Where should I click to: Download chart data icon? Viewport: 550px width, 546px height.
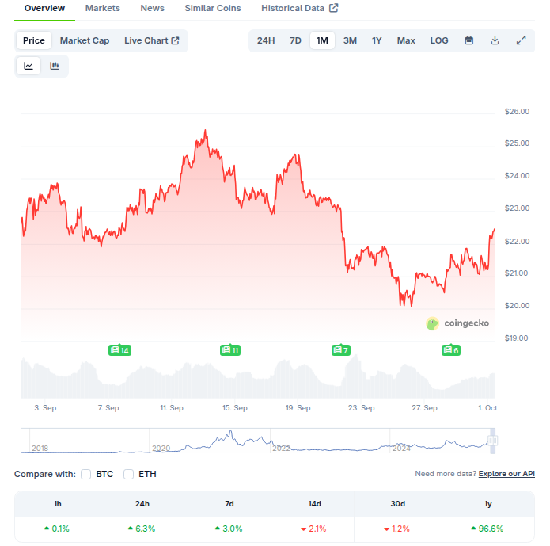tap(495, 40)
